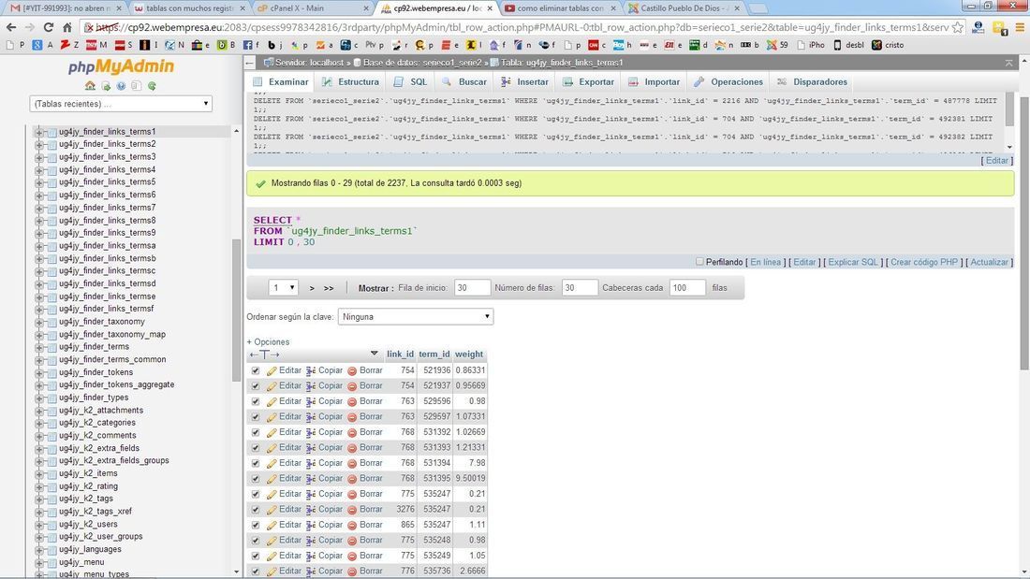The height and width of the screenshot is (579, 1030).
Task: Open the column options triangle in table header
Action: tap(375, 354)
